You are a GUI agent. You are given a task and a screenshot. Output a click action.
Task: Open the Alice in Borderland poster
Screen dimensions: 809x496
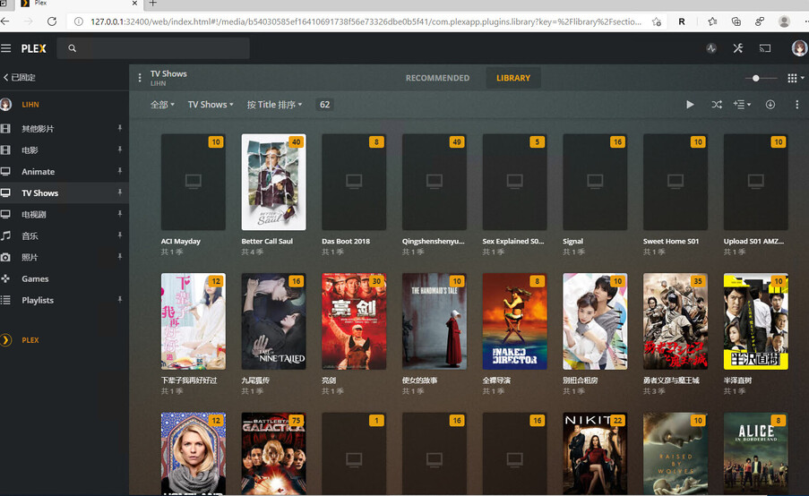[x=756, y=454]
